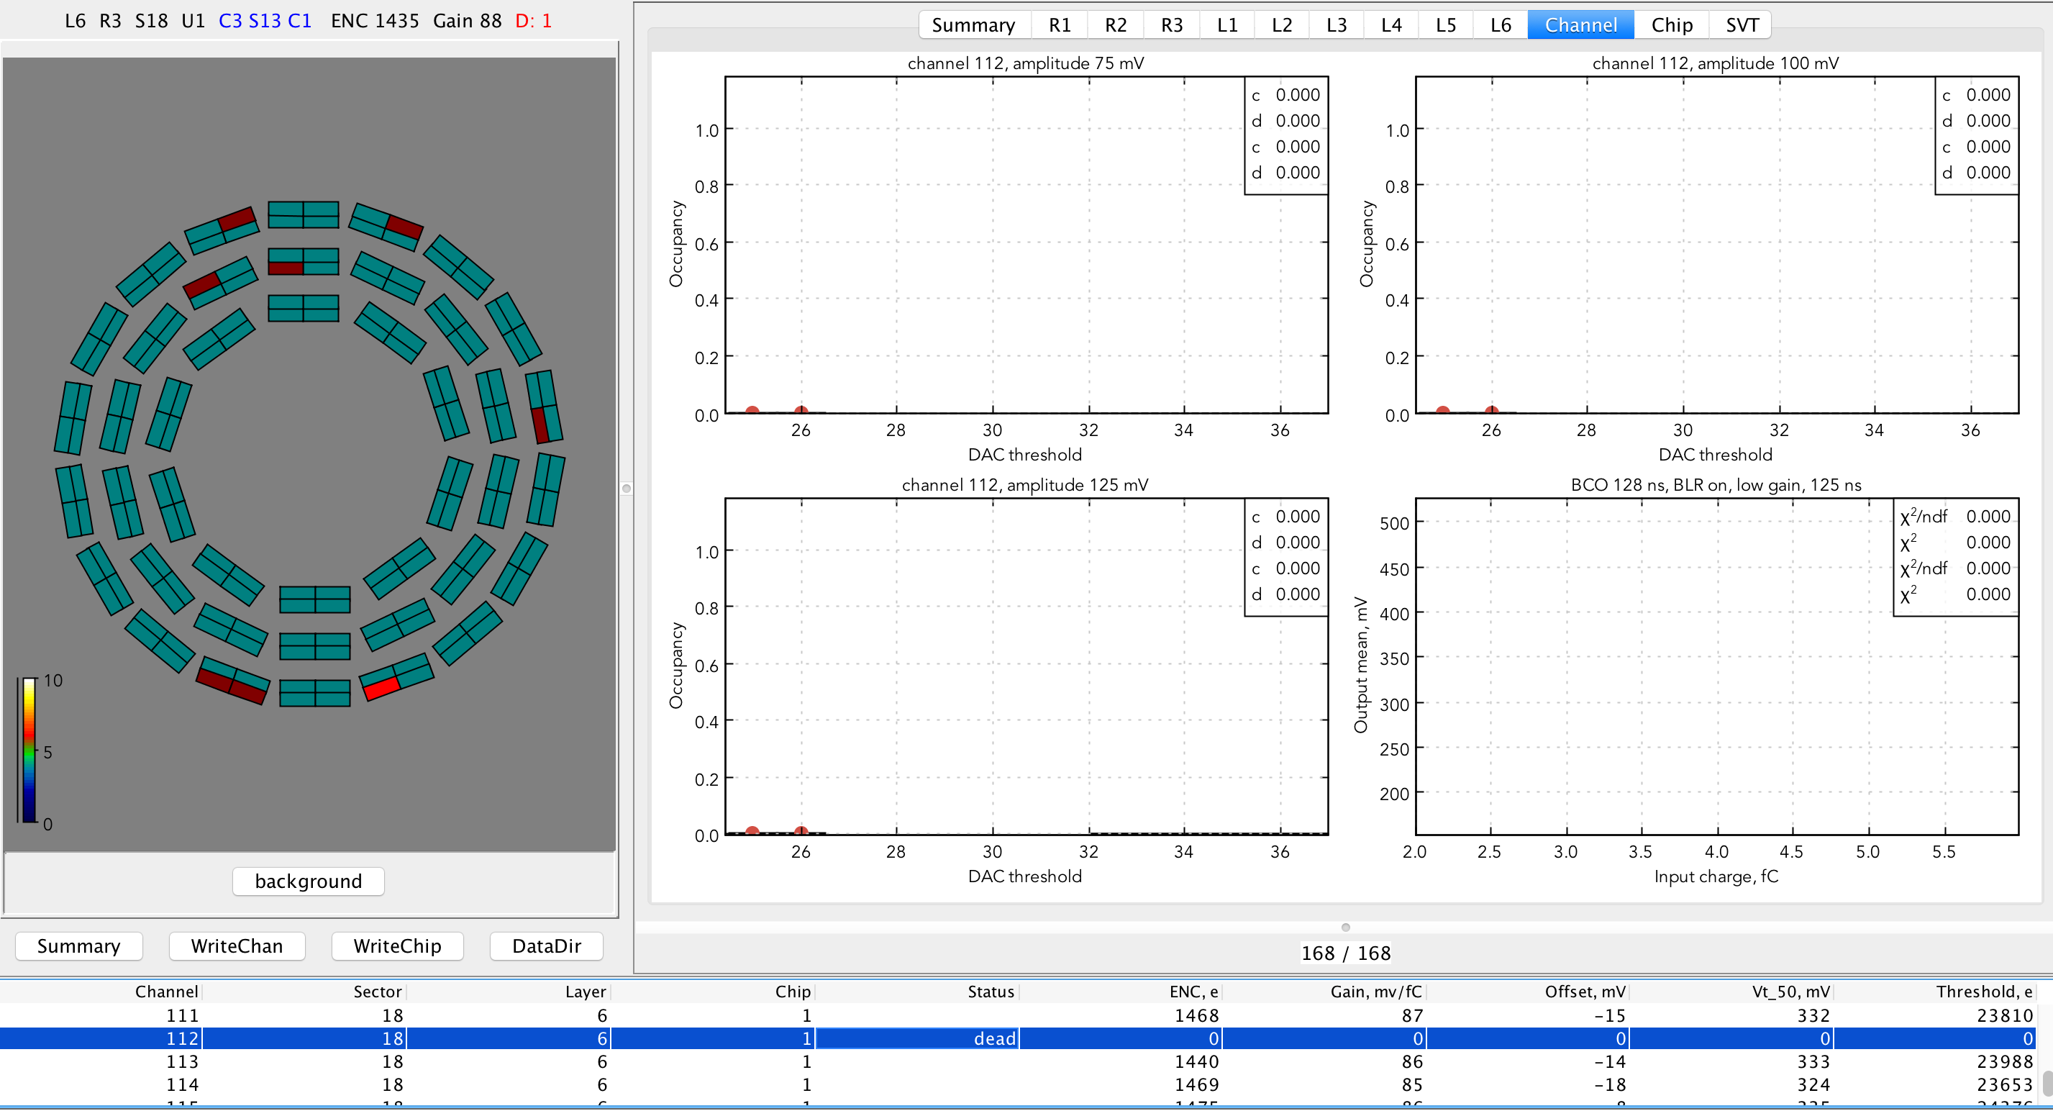Click the 'Input charge, fC' axis label
Viewport: 2053px width, 1111px height.
1715,876
